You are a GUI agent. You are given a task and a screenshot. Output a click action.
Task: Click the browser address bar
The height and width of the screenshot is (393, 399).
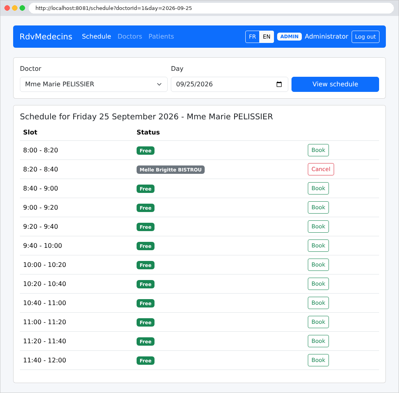211,8
